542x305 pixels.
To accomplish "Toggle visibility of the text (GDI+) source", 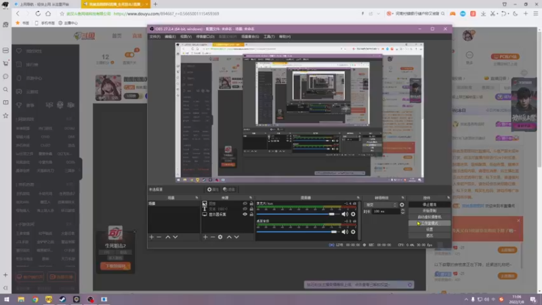I will [x=245, y=209].
